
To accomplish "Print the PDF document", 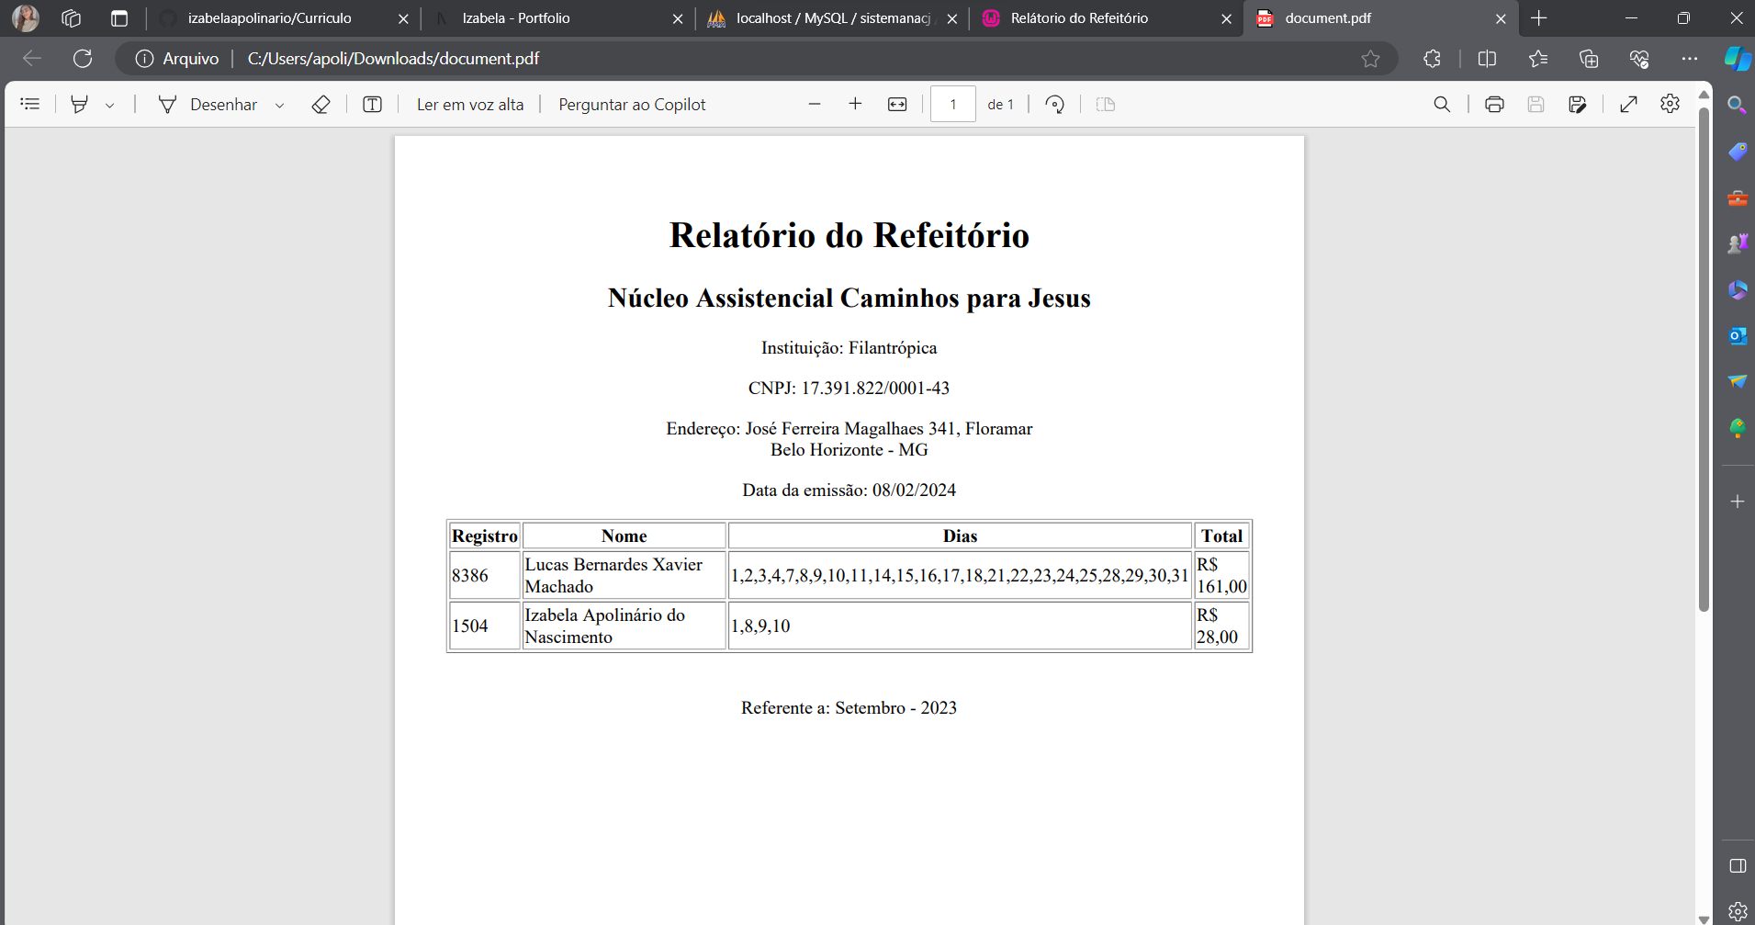I will [1494, 104].
